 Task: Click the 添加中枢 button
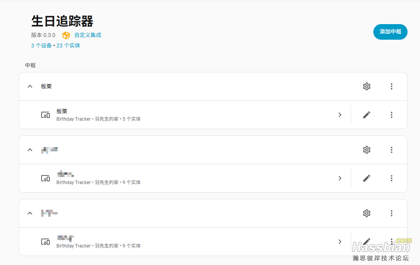pos(390,32)
